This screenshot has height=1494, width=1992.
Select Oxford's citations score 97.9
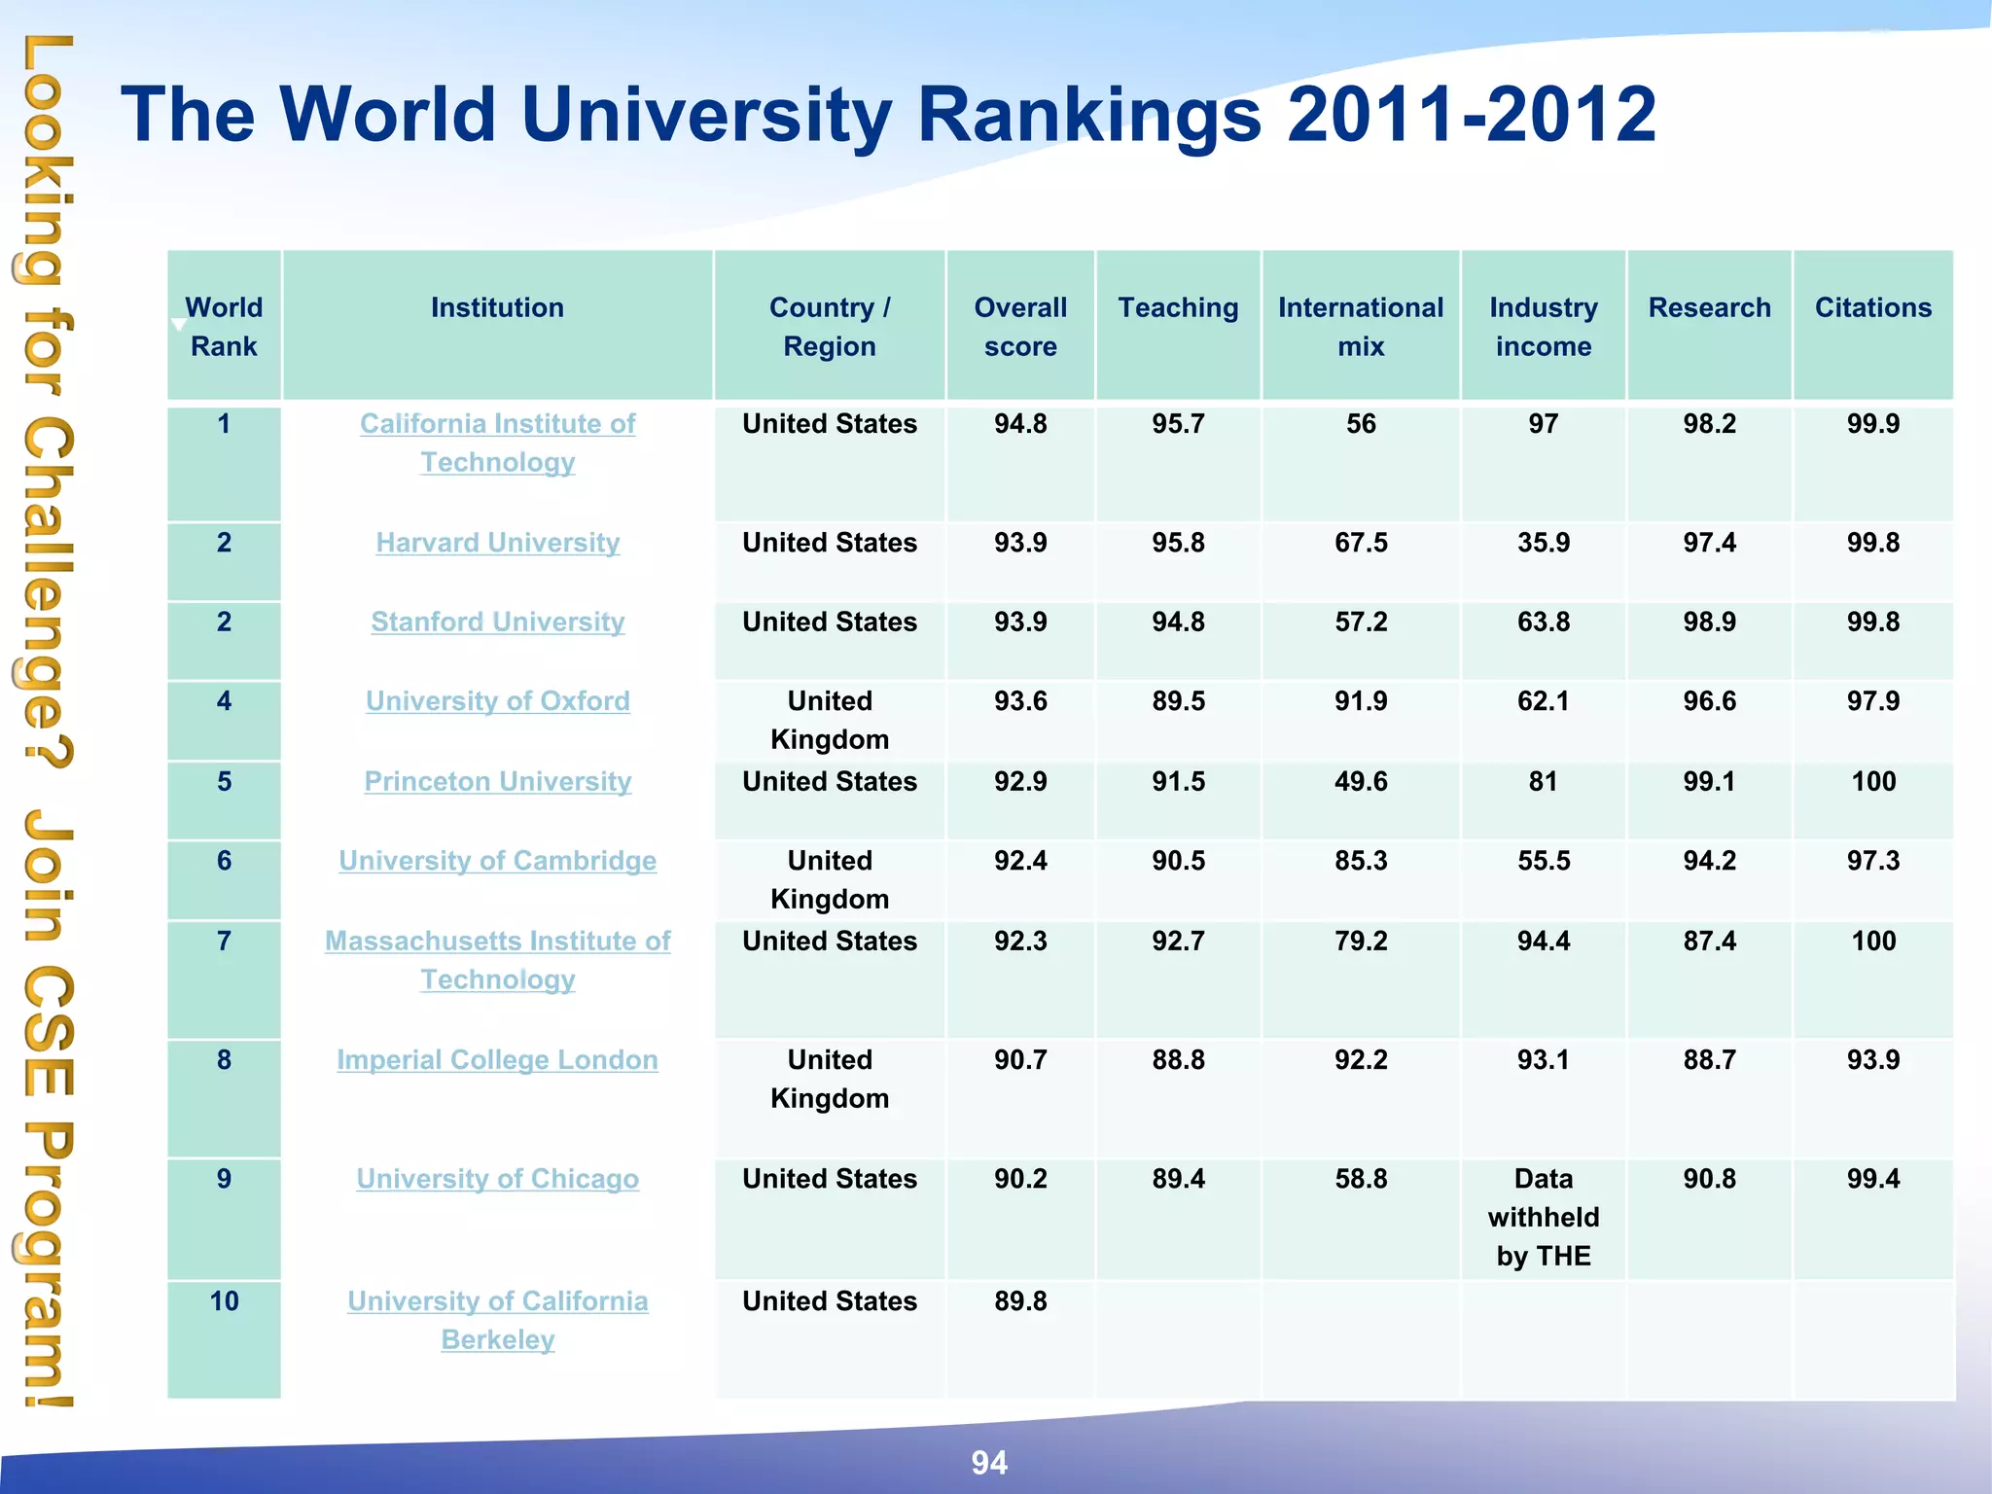click(x=1873, y=701)
